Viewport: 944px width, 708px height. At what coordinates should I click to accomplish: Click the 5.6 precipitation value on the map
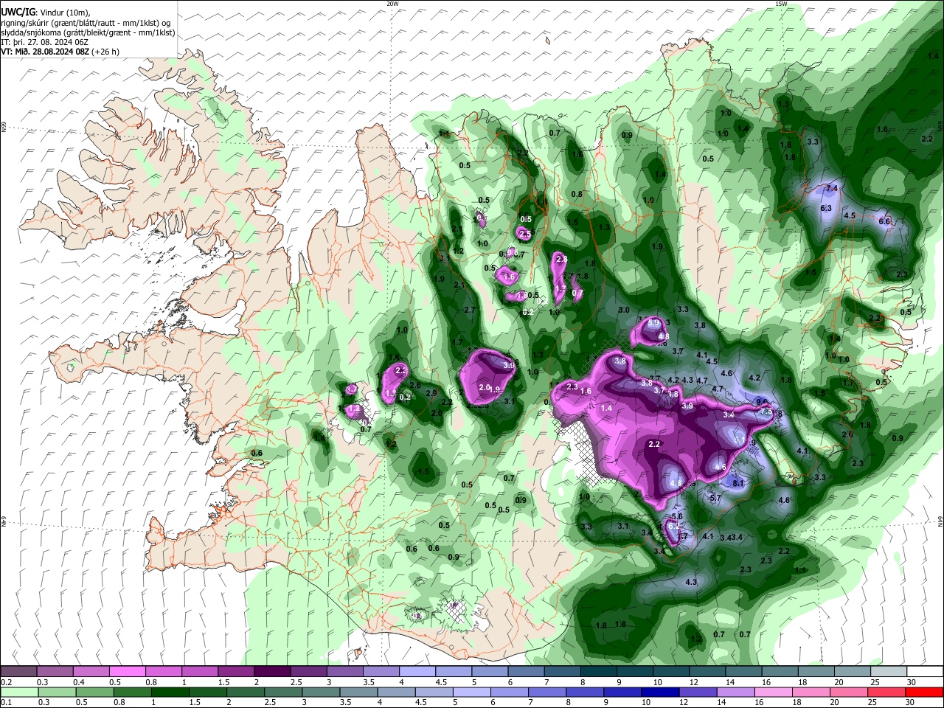pyautogui.click(x=677, y=516)
